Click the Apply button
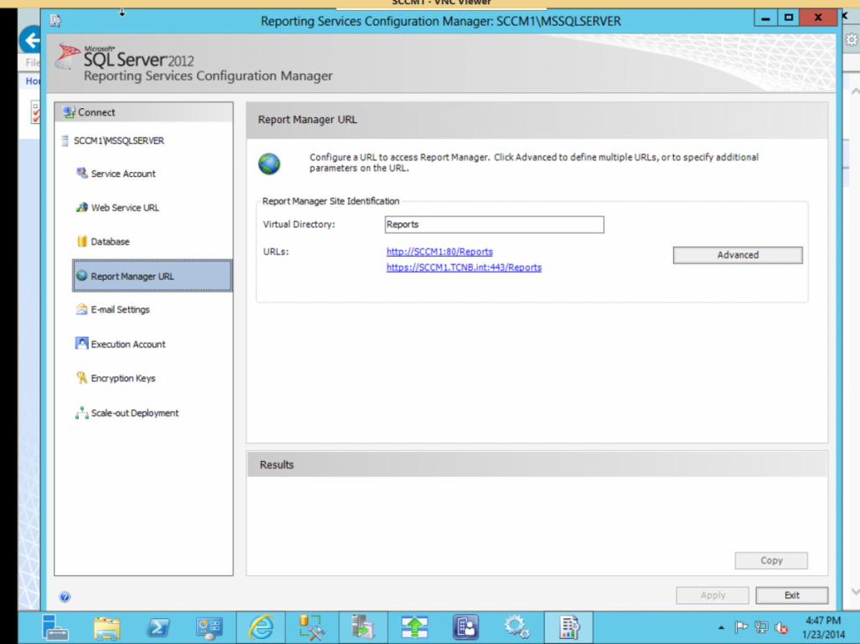This screenshot has height=644, width=860. tap(712, 595)
